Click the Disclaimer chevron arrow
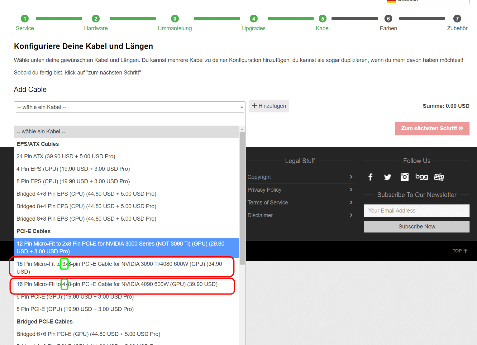 351,215
